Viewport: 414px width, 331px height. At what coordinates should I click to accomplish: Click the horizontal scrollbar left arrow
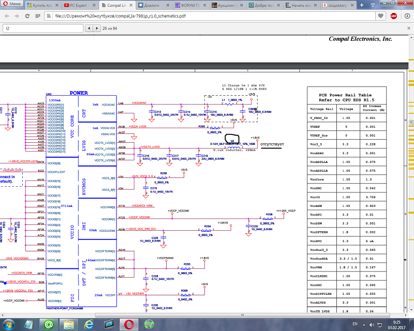click(x=3, y=315)
